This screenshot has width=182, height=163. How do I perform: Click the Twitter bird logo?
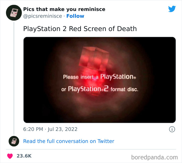click(x=172, y=9)
